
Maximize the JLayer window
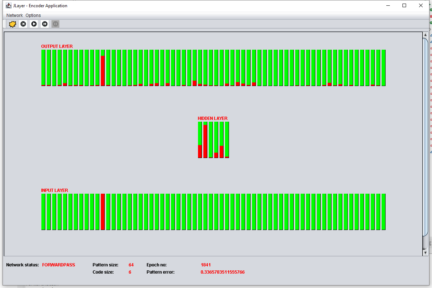point(404,5)
